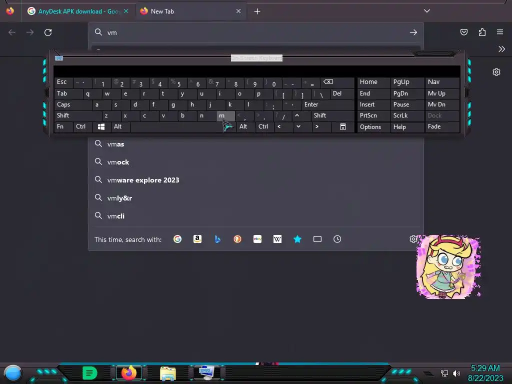Click the Del key on keyboard
This screenshot has width=512, height=384.
click(x=341, y=93)
